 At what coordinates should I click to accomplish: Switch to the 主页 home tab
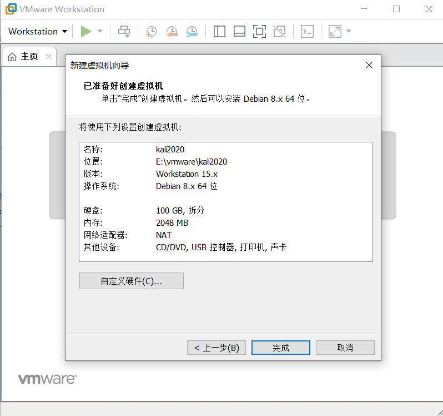[x=29, y=57]
